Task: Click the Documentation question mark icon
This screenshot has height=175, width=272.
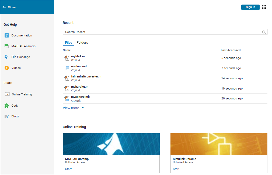Action: tap(6, 35)
